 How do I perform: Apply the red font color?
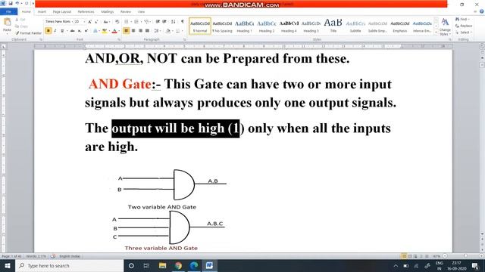114,31
